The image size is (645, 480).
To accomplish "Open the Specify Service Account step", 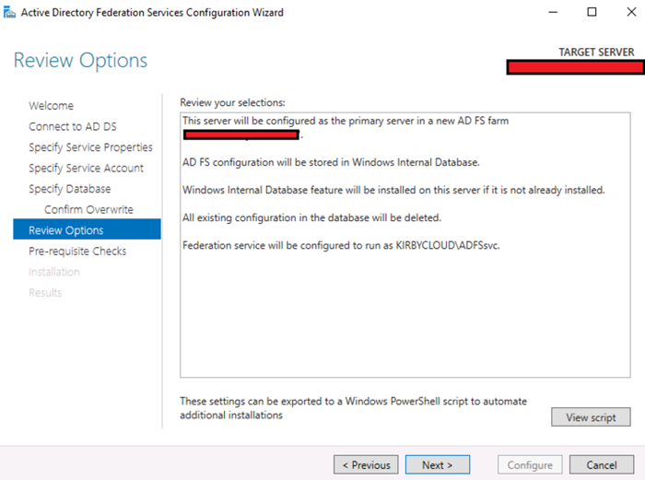I will pyautogui.click(x=86, y=168).
